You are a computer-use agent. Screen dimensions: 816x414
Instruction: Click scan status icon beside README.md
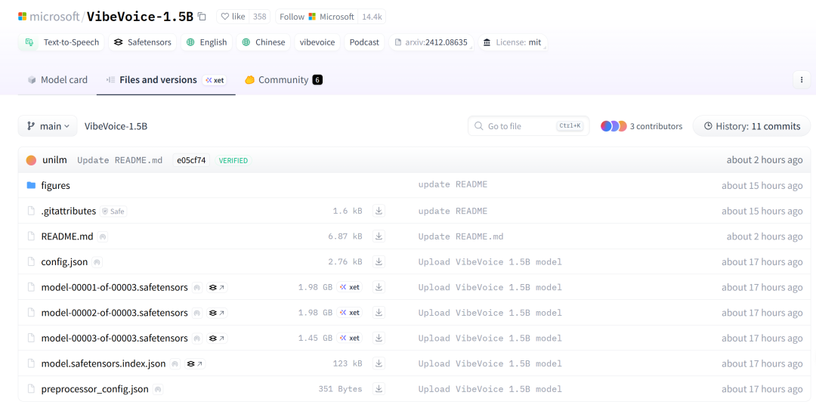click(103, 236)
